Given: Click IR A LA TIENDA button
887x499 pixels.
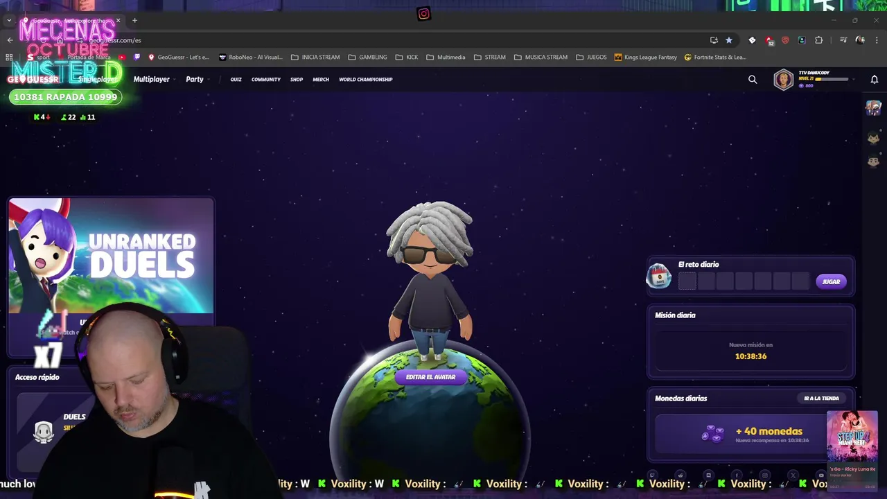Looking at the screenshot, I should tap(821, 398).
